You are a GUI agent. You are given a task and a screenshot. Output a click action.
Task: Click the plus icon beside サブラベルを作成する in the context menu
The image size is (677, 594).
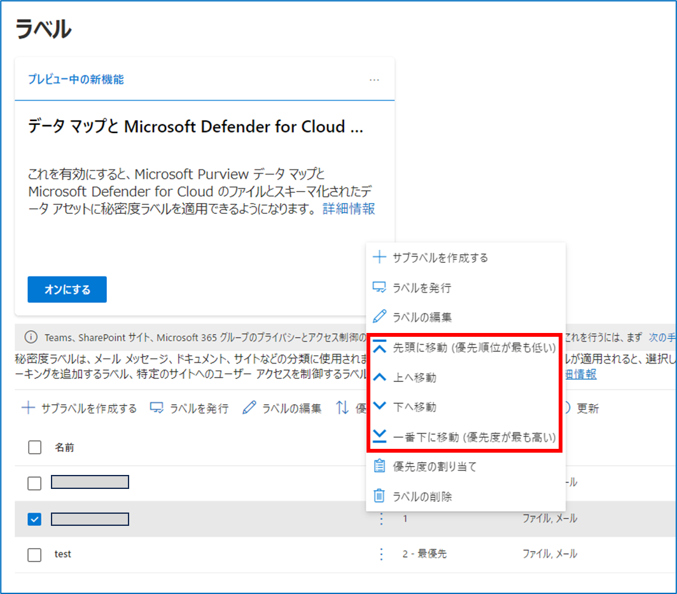pos(379,257)
